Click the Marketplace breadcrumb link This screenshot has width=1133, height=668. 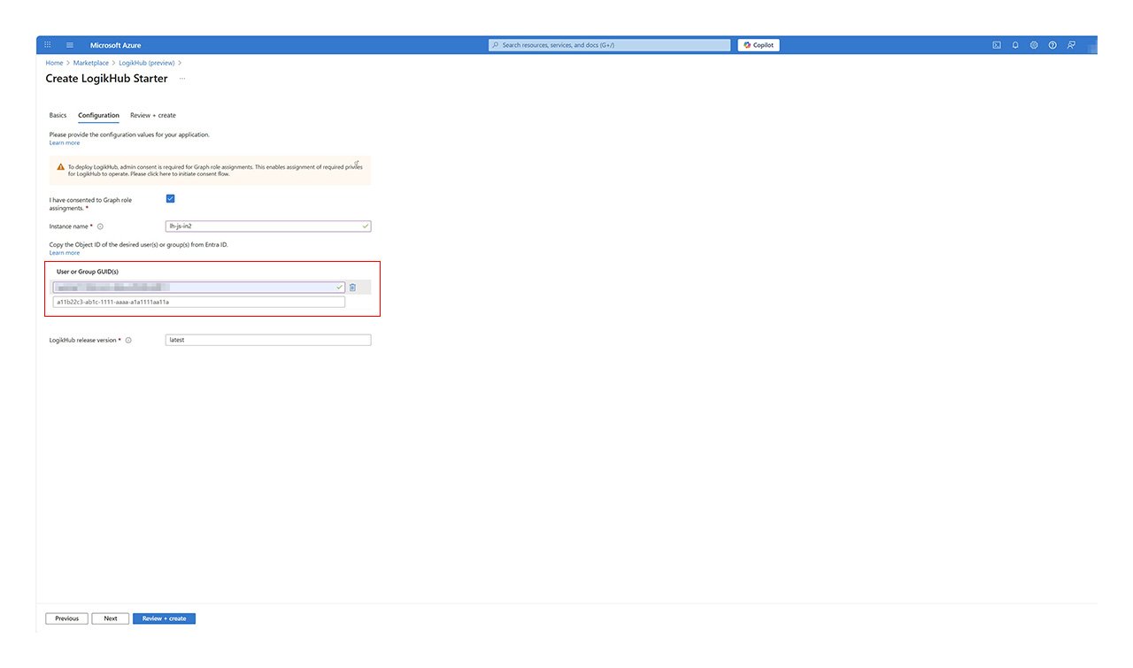click(x=91, y=63)
